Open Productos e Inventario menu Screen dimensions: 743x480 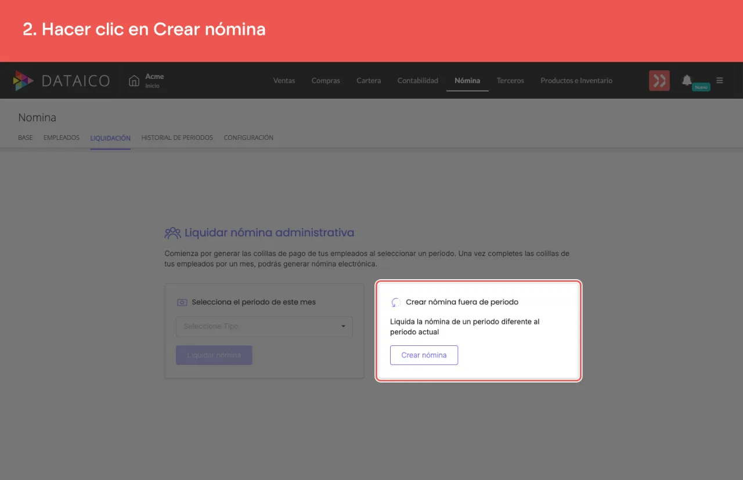[576, 81]
